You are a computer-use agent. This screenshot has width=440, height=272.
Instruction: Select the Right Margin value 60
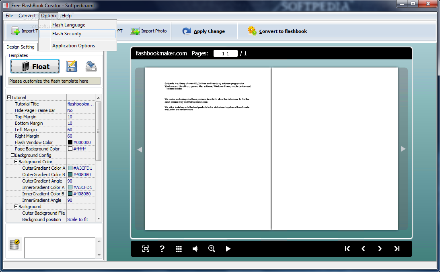[x=81, y=136]
